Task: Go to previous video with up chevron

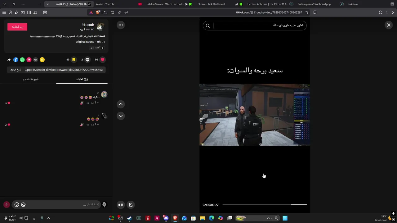Action: pyautogui.click(x=121, y=104)
